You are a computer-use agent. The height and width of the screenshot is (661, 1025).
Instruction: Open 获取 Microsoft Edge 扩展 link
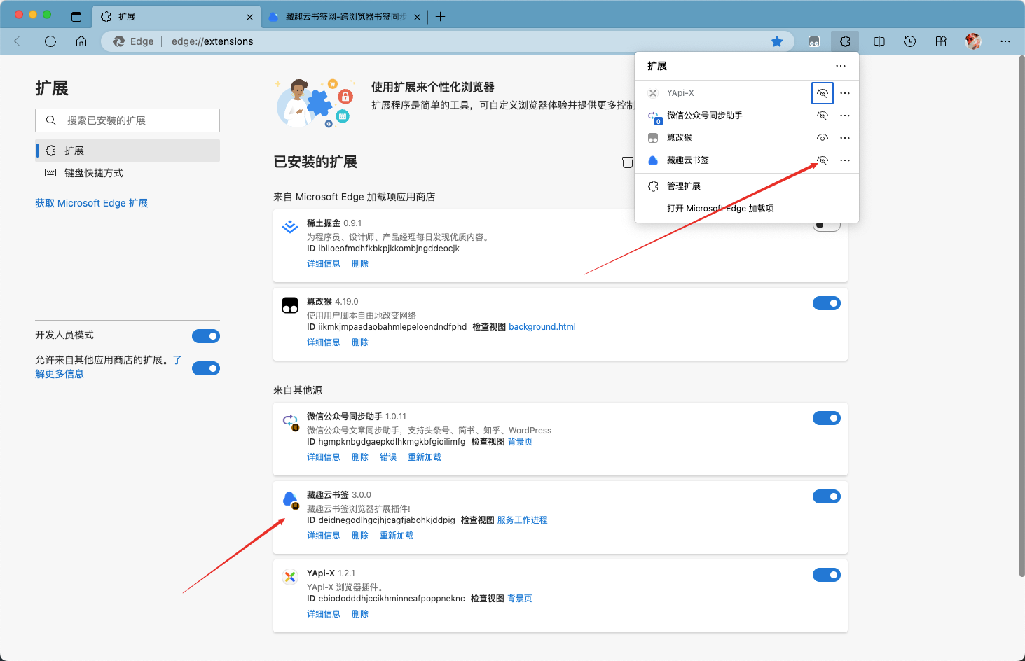click(92, 203)
